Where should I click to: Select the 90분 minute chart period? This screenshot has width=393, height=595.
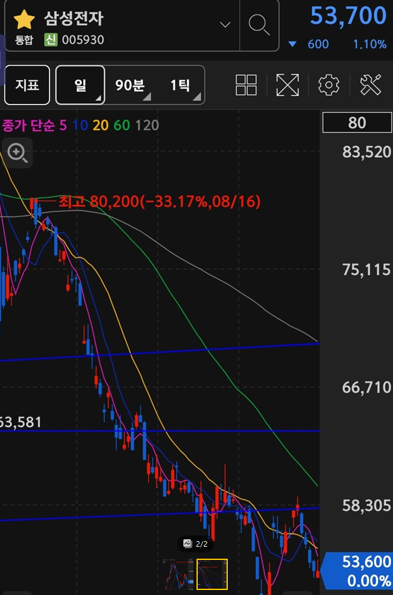tap(130, 85)
